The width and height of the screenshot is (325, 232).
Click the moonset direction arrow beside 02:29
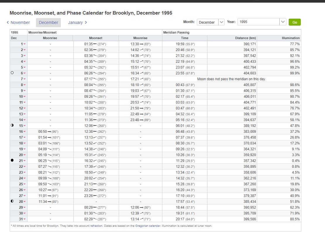coord(95,219)
